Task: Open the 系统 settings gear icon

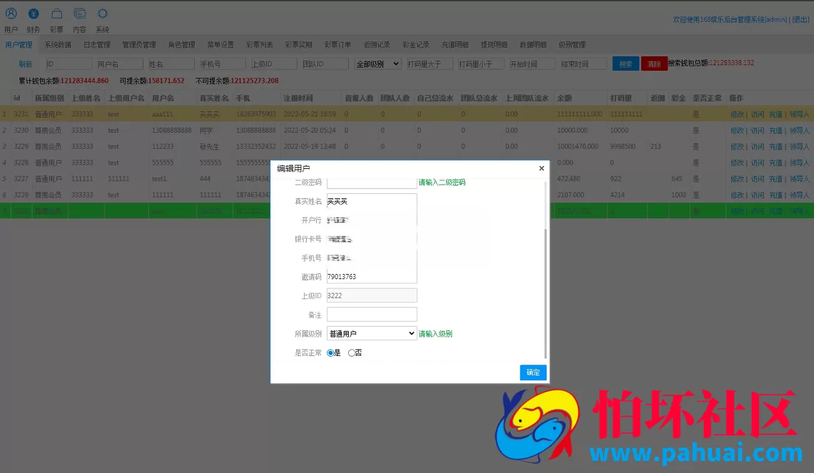Action: coord(103,14)
